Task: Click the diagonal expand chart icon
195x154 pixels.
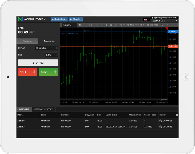Action: click(166, 25)
